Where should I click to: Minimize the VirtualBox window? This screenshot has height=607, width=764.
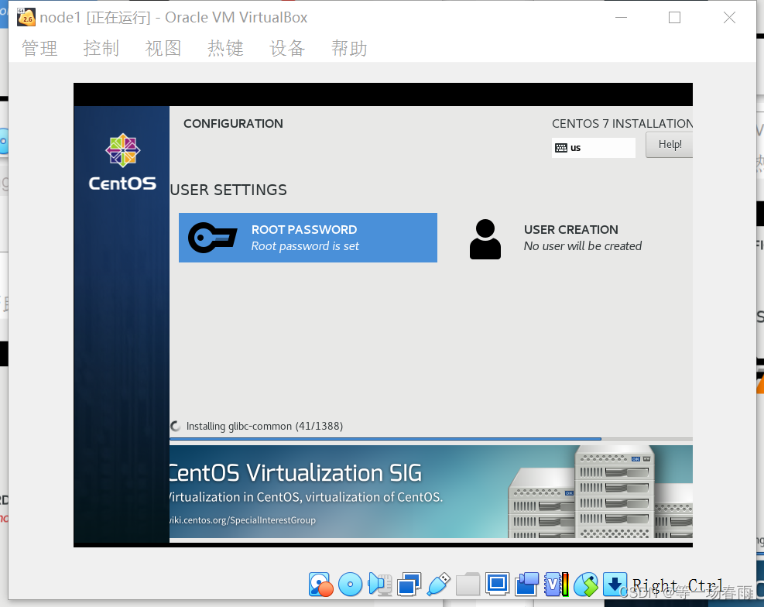click(621, 18)
